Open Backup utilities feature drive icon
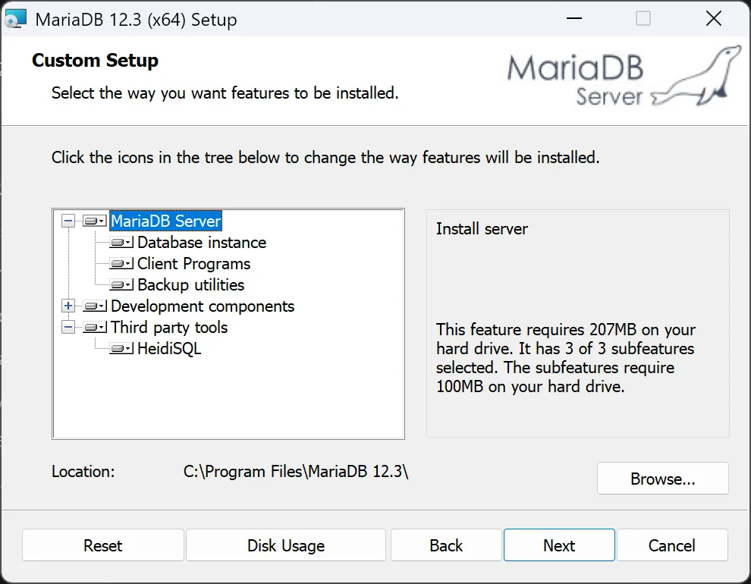 point(121,285)
